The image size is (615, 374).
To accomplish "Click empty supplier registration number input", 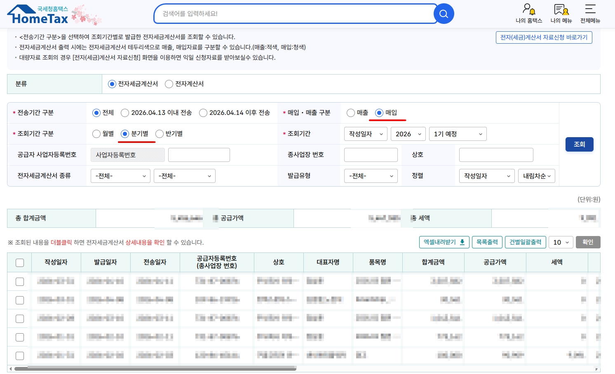I will 199,155.
